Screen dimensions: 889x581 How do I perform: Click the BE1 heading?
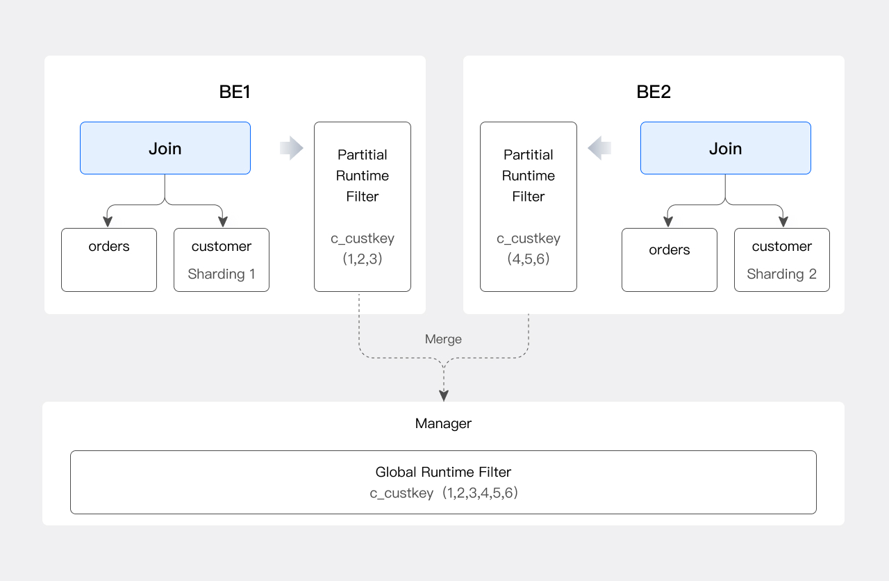[235, 92]
